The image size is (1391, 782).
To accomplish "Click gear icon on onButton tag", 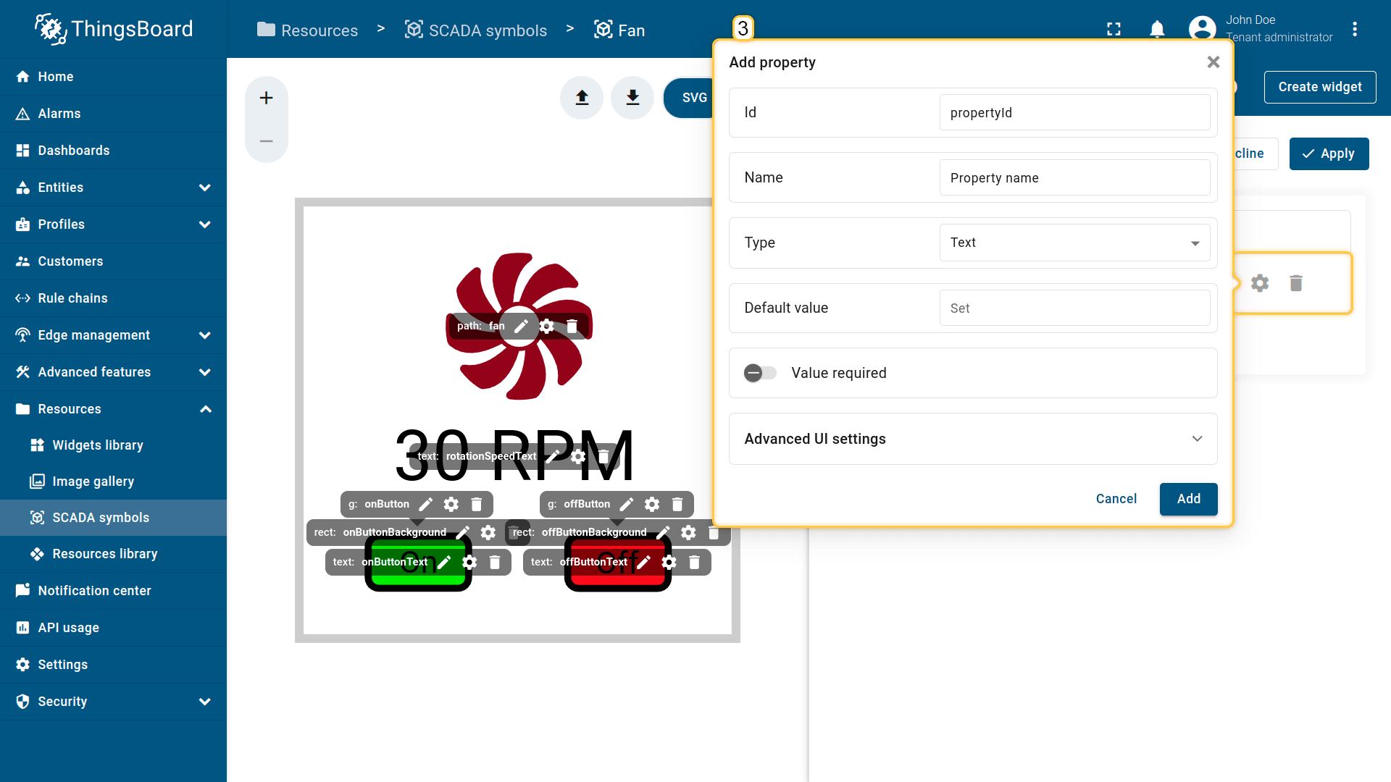I will pos(451,504).
